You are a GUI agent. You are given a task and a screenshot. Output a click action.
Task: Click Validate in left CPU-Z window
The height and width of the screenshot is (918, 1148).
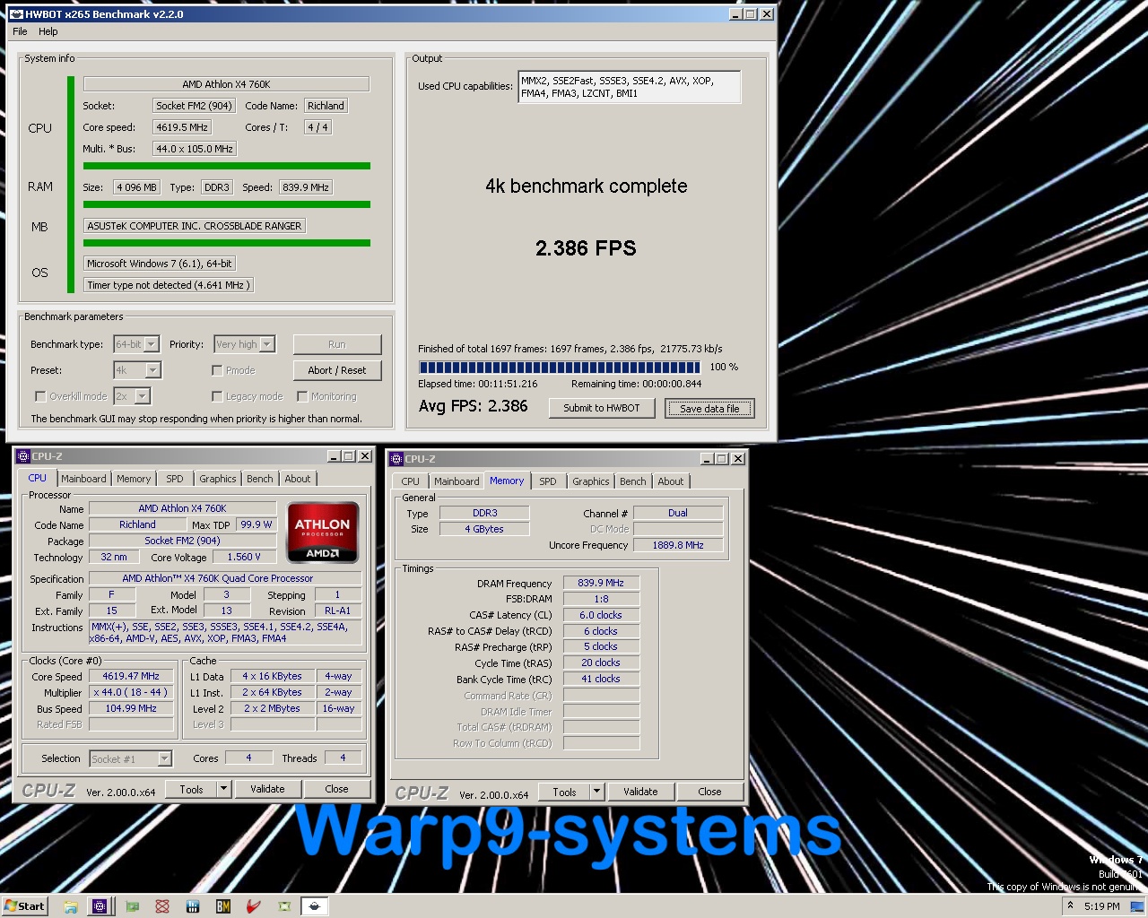click(267, 789)
